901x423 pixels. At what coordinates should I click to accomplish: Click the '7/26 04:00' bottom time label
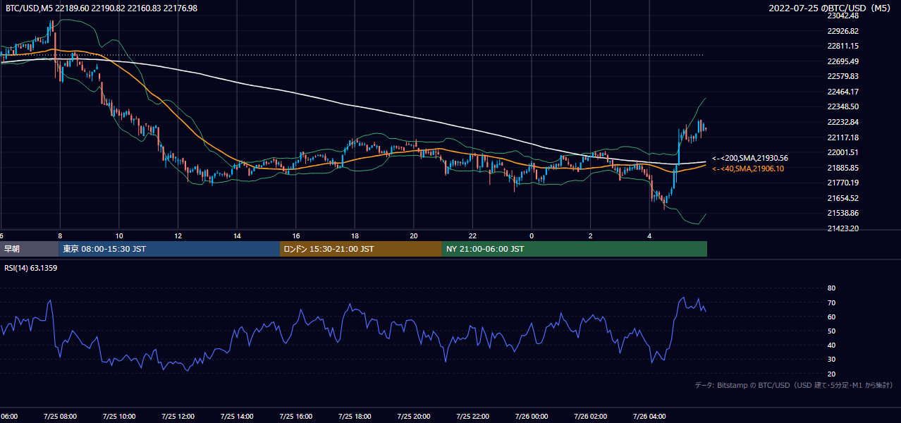[x=649, y=416]
